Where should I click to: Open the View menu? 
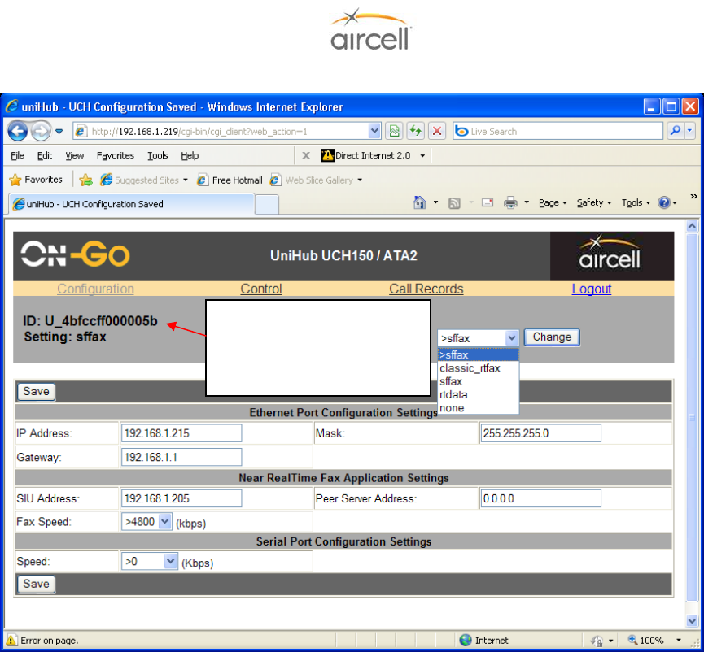click(x=75, y=155)
